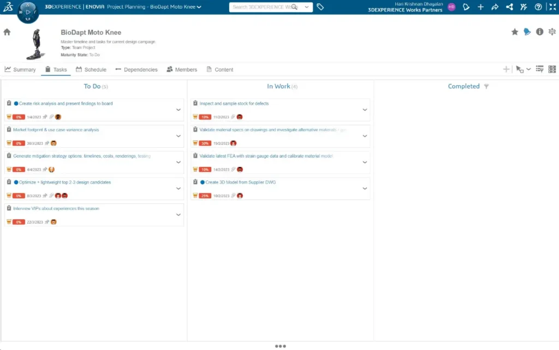The image size is (559, 350).
Task: Open the notifications icon in top bar
Action: (x=466, y=7)
